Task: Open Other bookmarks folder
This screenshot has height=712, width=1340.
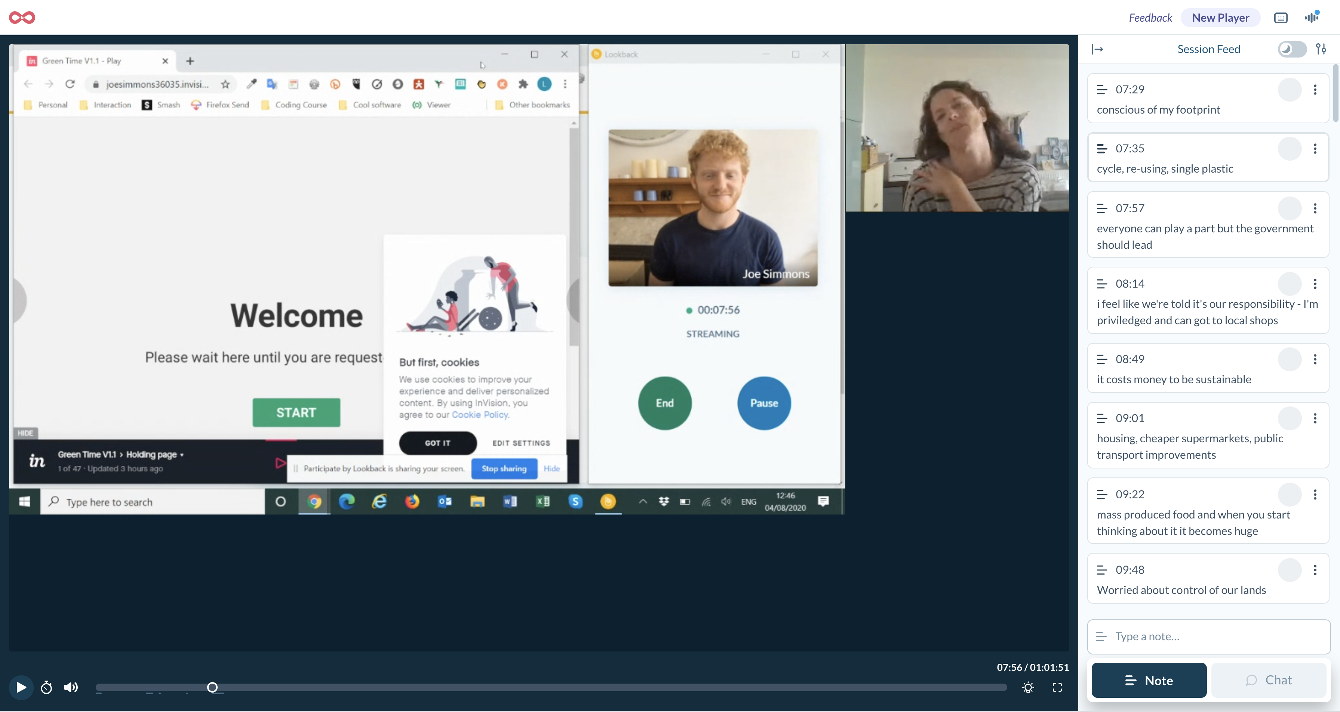Action: point(532,105)
